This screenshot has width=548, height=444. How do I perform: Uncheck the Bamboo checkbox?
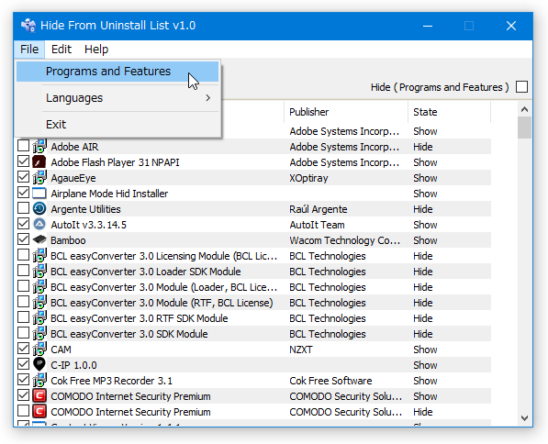(x=24, y=239)
